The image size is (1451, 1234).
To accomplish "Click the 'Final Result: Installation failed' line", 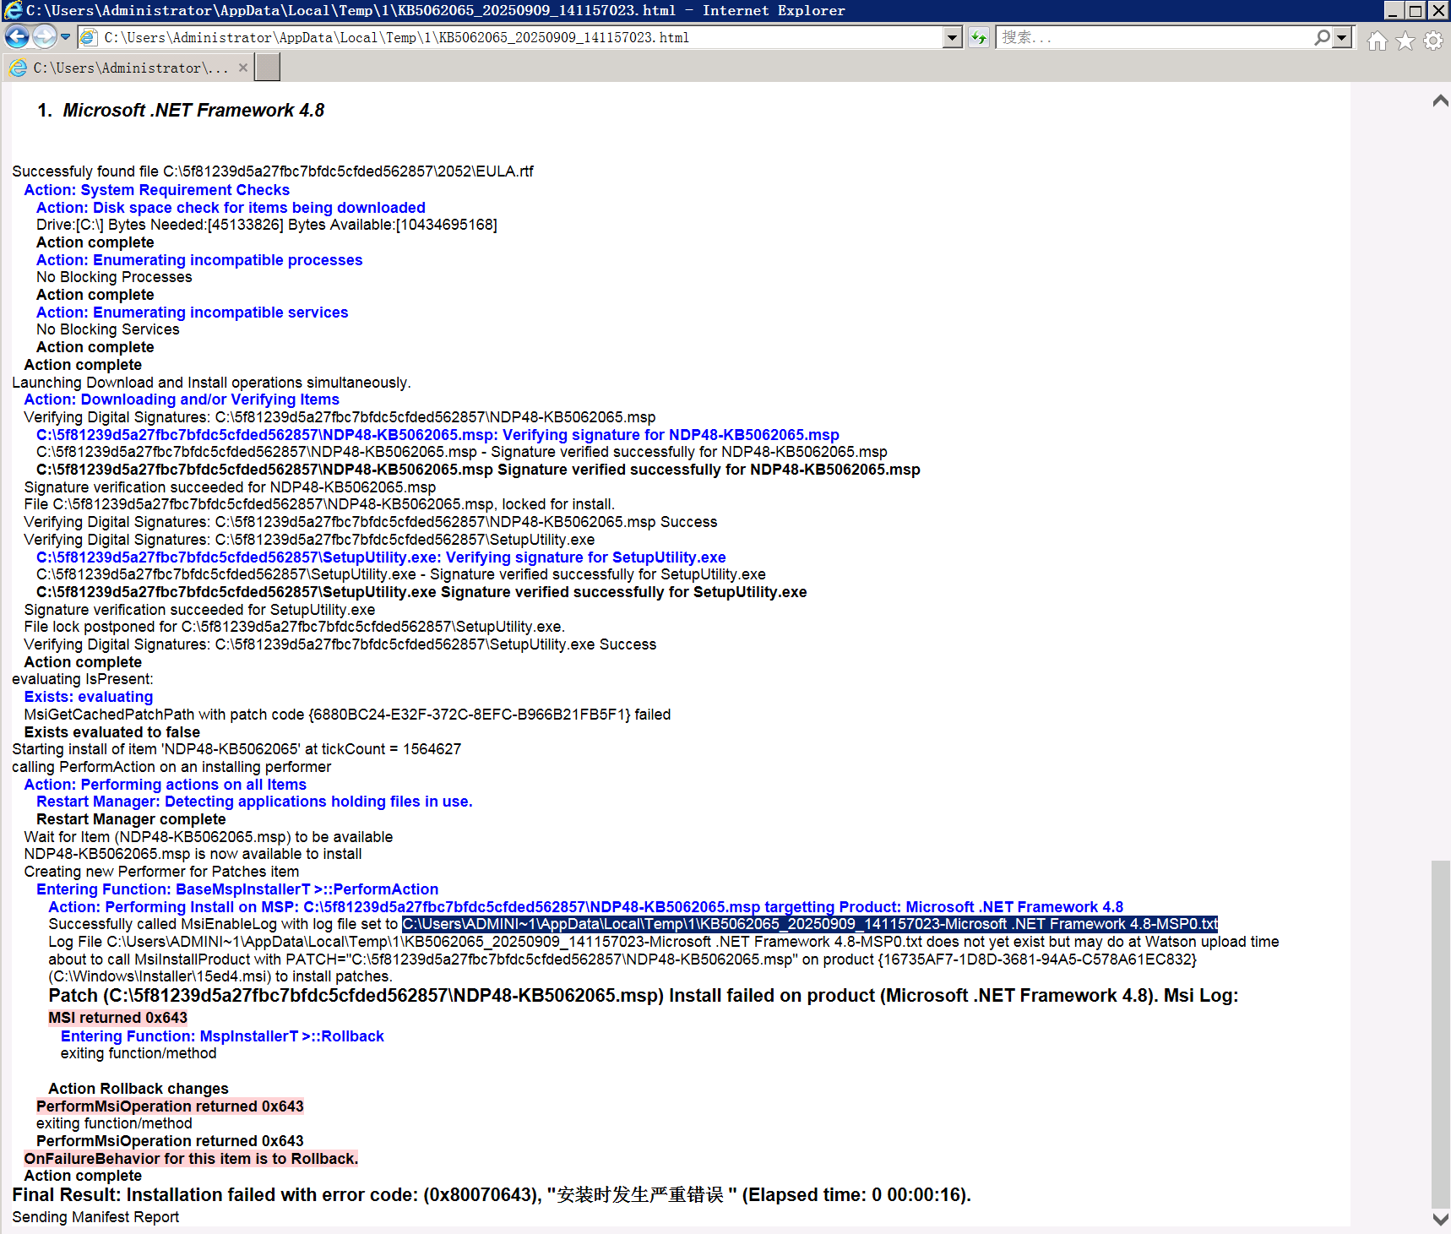I will (492, 1195).
